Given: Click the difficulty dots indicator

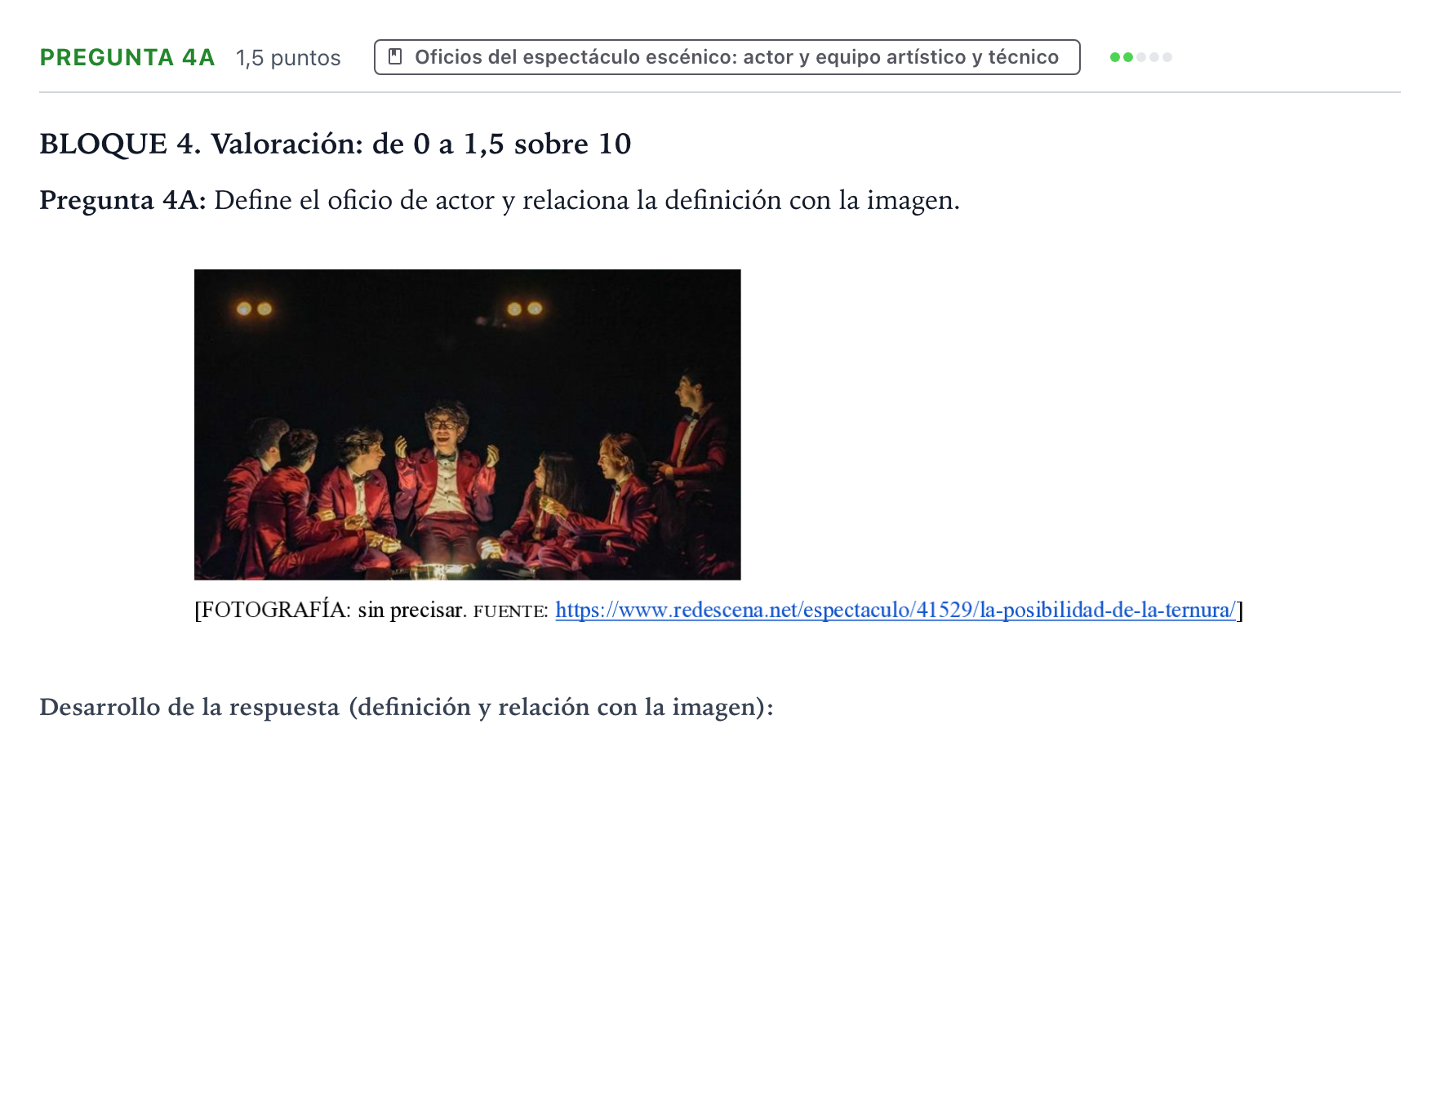Looking at the screenshot, I should 1141,57.
